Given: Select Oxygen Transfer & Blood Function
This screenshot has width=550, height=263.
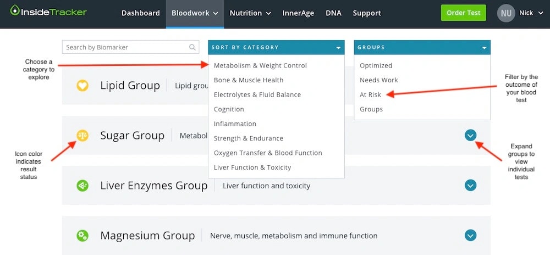Looking at the screenshot, I should pos(268,153).
